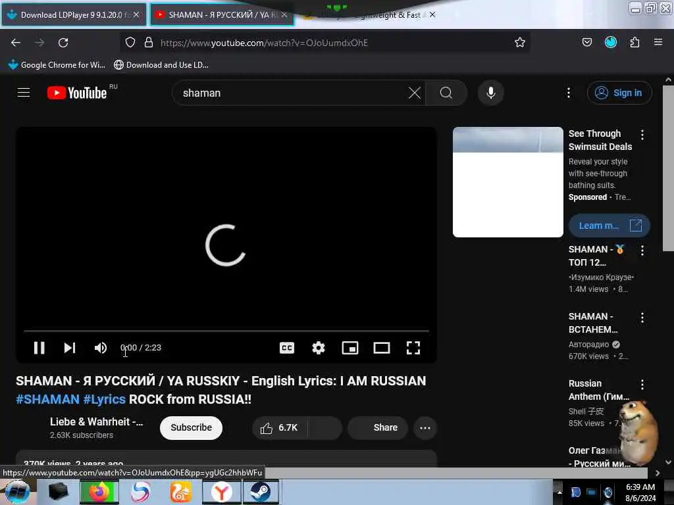The height and width of the screenshot is (505, 674).
Task: Open Russian Anthem video suggestion
Action: (x=598, y=390)
